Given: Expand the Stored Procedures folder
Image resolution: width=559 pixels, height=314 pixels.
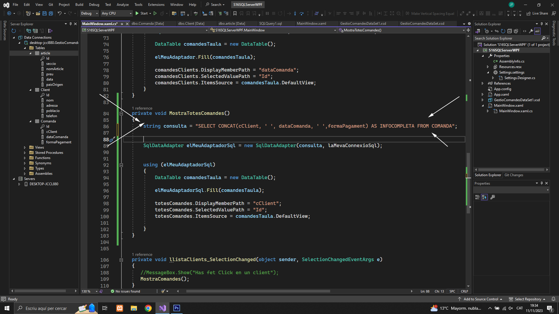Looking at the screenshot, I should (x=25, y=153).
